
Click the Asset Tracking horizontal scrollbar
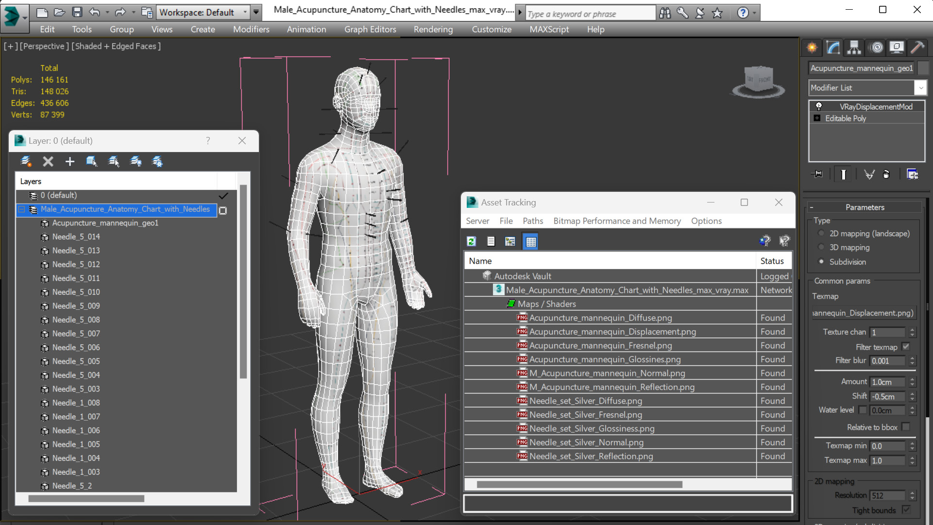tap(579, 484)
